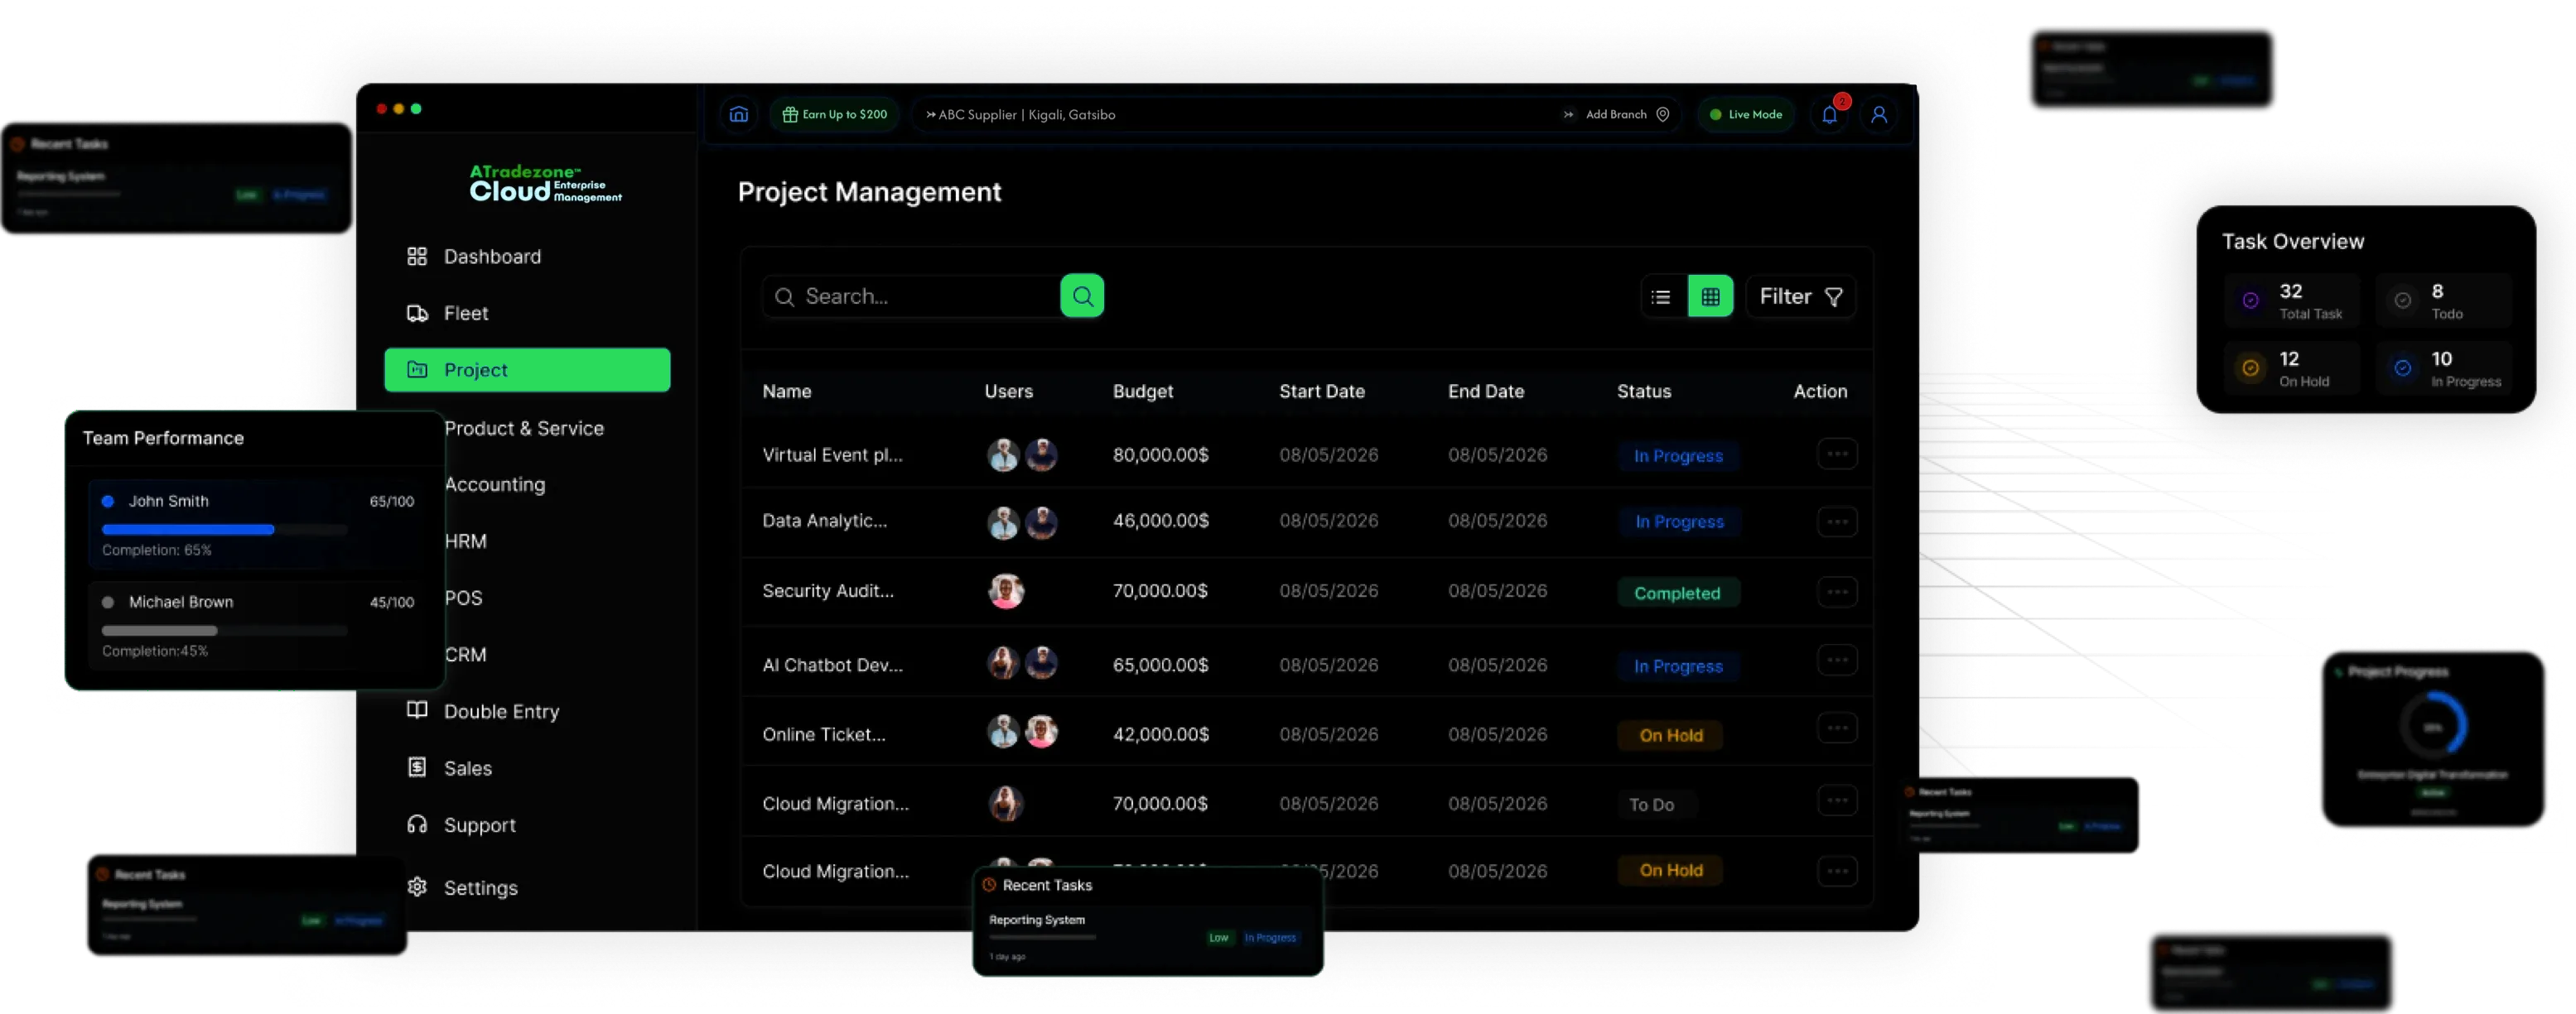The height and width of the screenshot is (1014, 2576).
Task: Click the Dashboard grid icon
Action: pos(417,257)
